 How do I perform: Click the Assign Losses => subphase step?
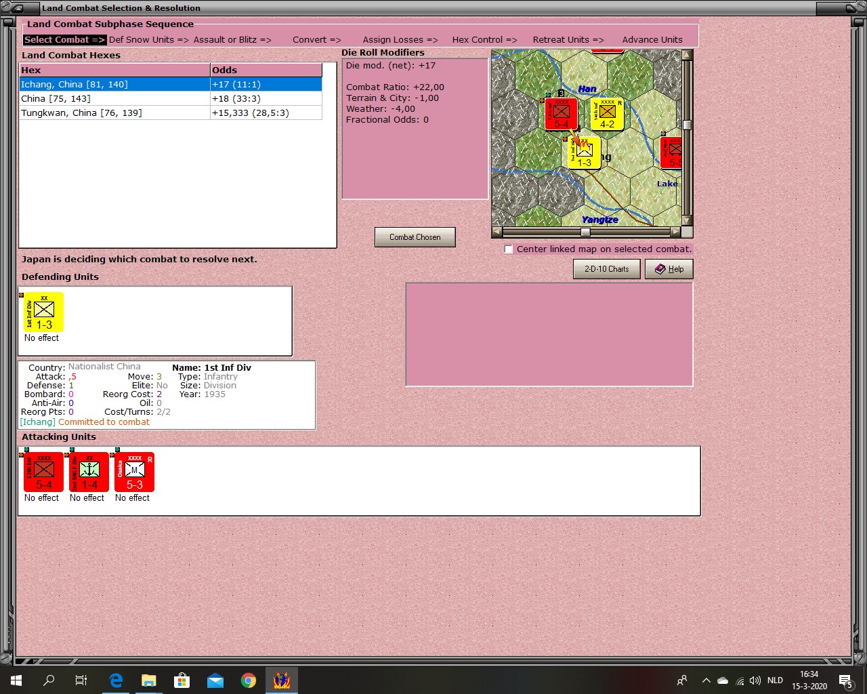(400, 40)
